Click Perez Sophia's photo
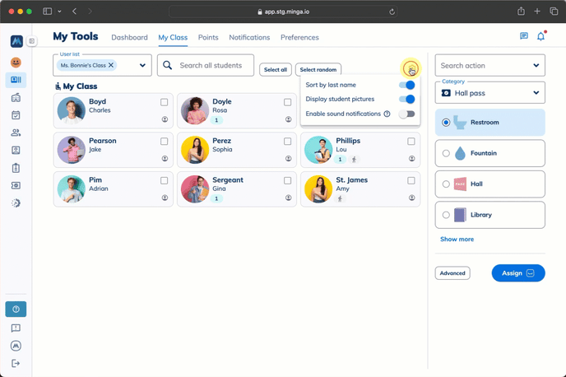 [x=195, y=150]
